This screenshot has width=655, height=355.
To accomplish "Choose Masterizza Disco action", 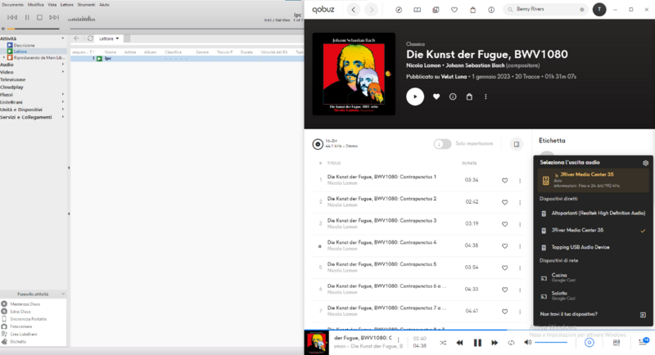I will pos(25,304).
